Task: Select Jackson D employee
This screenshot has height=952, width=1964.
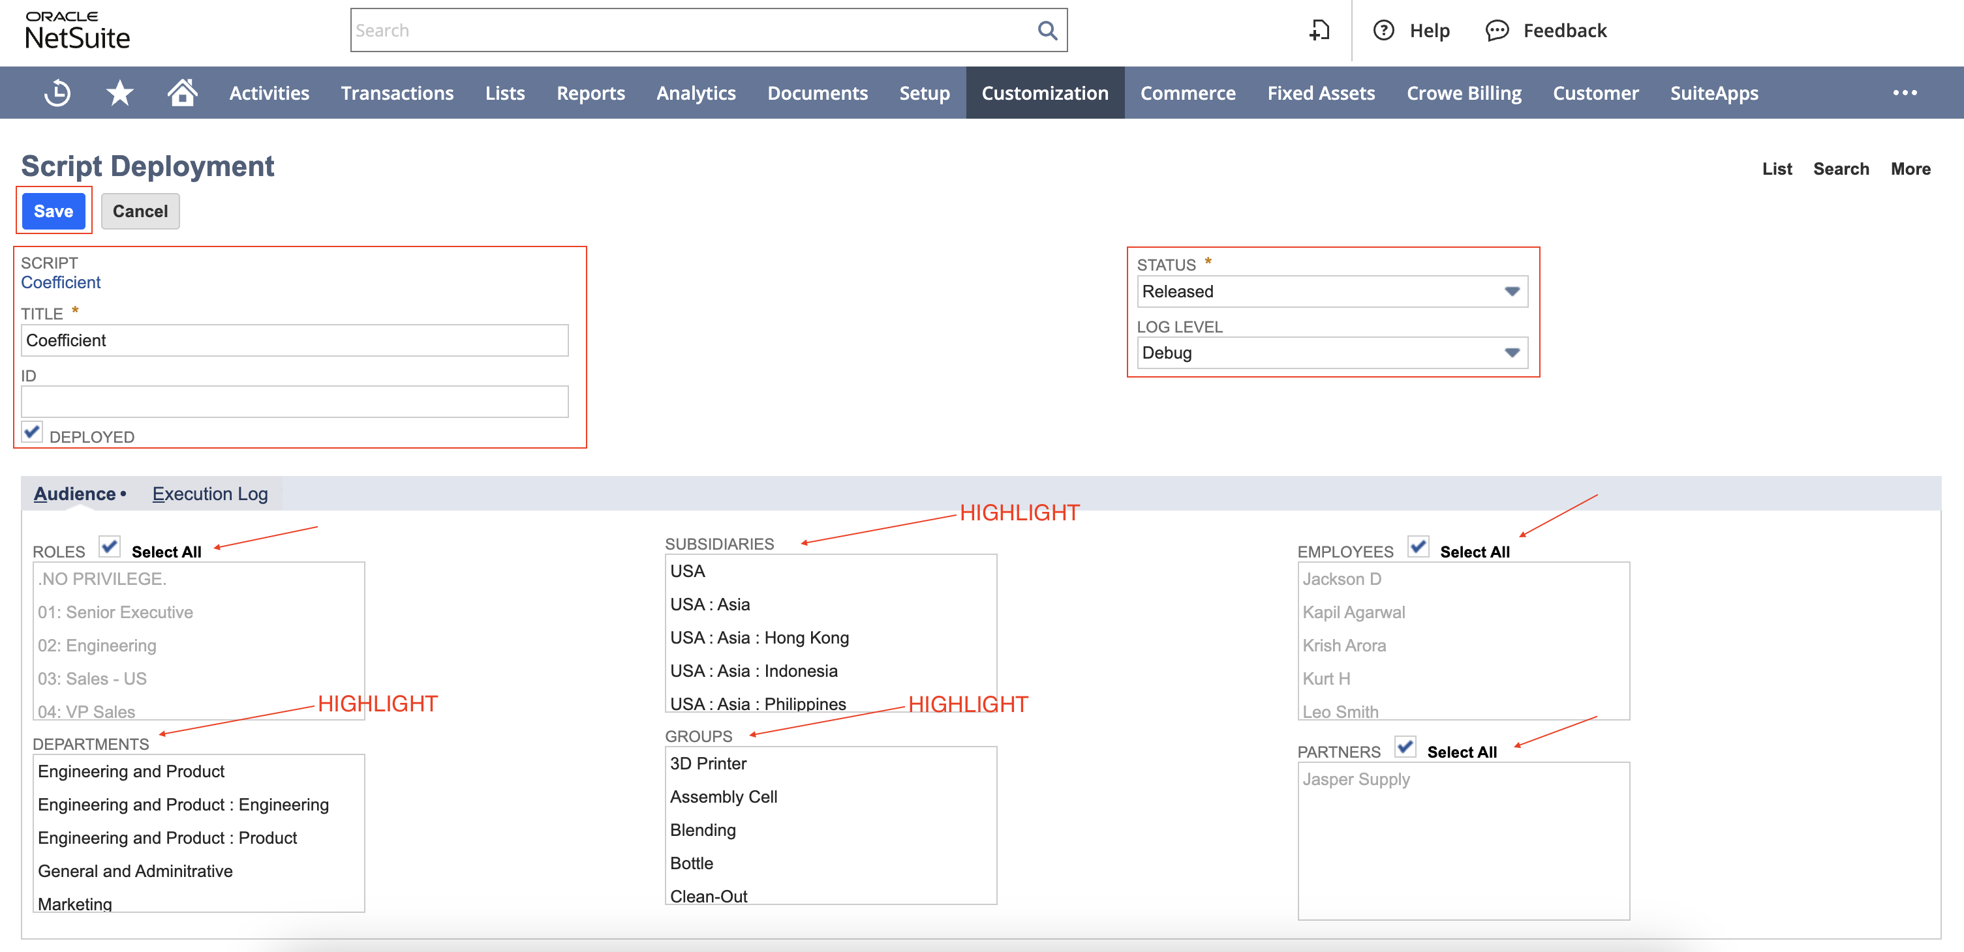Action: point(1463,578)
